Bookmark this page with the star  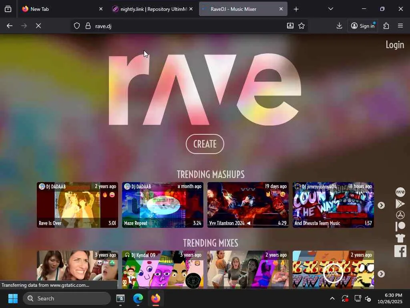[301, 26]
